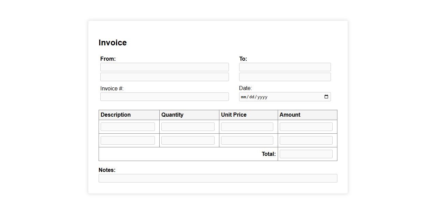Focus second row Unit Price field
This screenshot has height=205, width=436.
coord(247,141)
